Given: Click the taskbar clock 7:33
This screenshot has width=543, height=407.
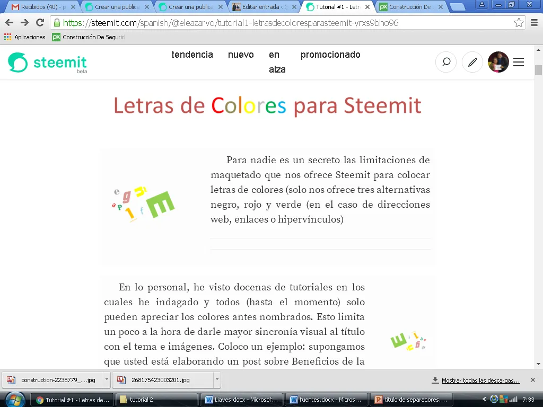Looking at the screenshot, I should pyautogui.click(x=529, y=400).
